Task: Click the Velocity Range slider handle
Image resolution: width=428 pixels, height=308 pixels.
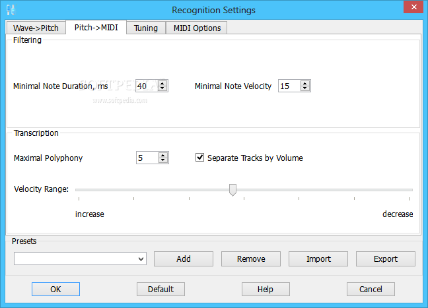Action: pos(232,190)
